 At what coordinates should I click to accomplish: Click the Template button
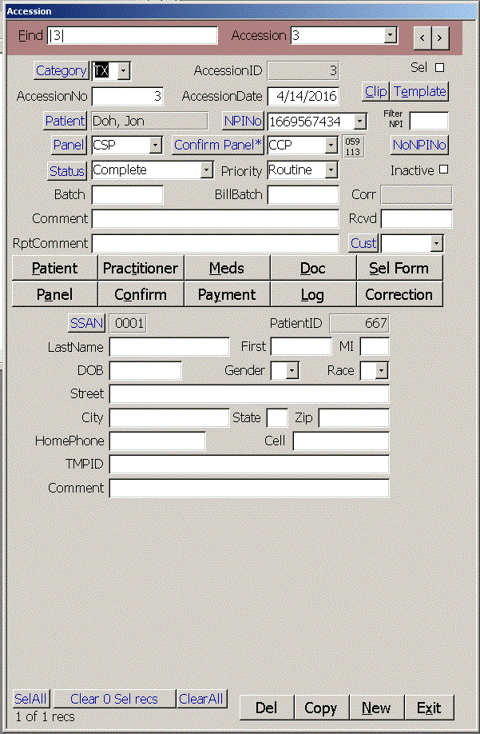[x=419, y=92]
